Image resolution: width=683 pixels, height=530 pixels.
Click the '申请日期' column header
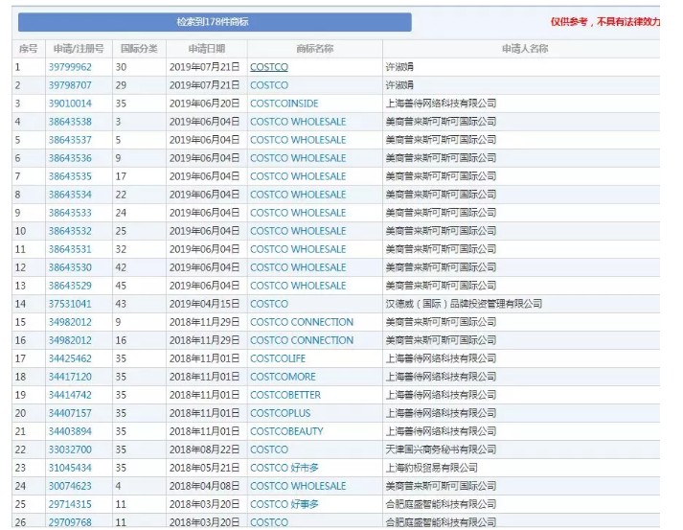point(207,49)
